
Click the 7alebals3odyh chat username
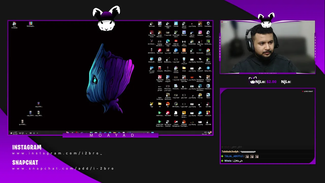click(230, 152)
